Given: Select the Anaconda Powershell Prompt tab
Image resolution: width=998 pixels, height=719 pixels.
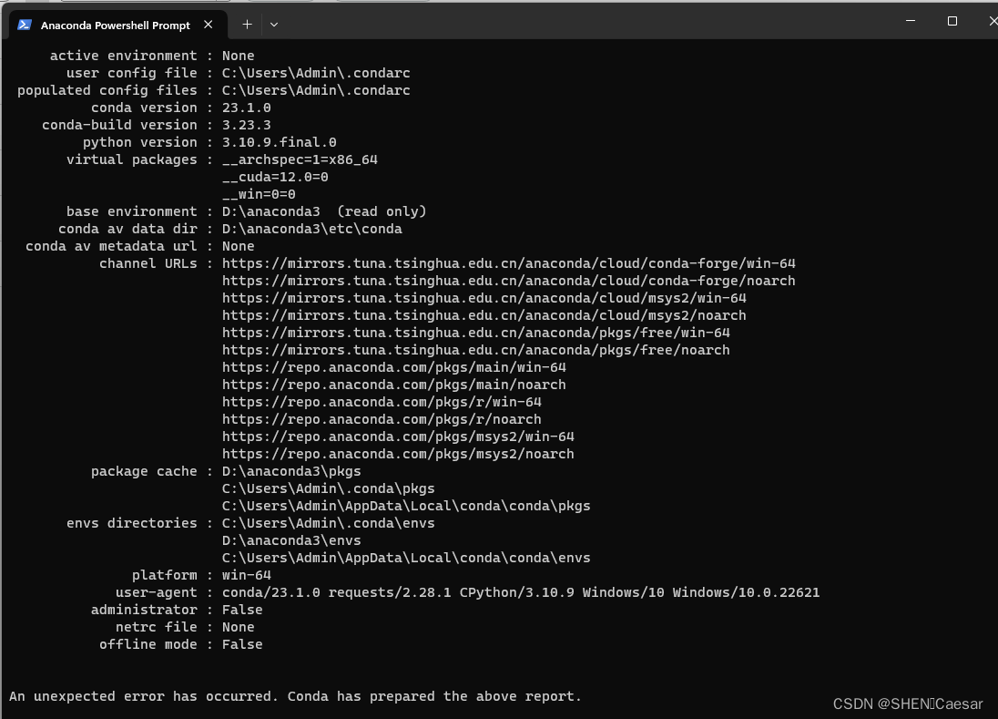Looking at the screenshot, I should (117, 25).
